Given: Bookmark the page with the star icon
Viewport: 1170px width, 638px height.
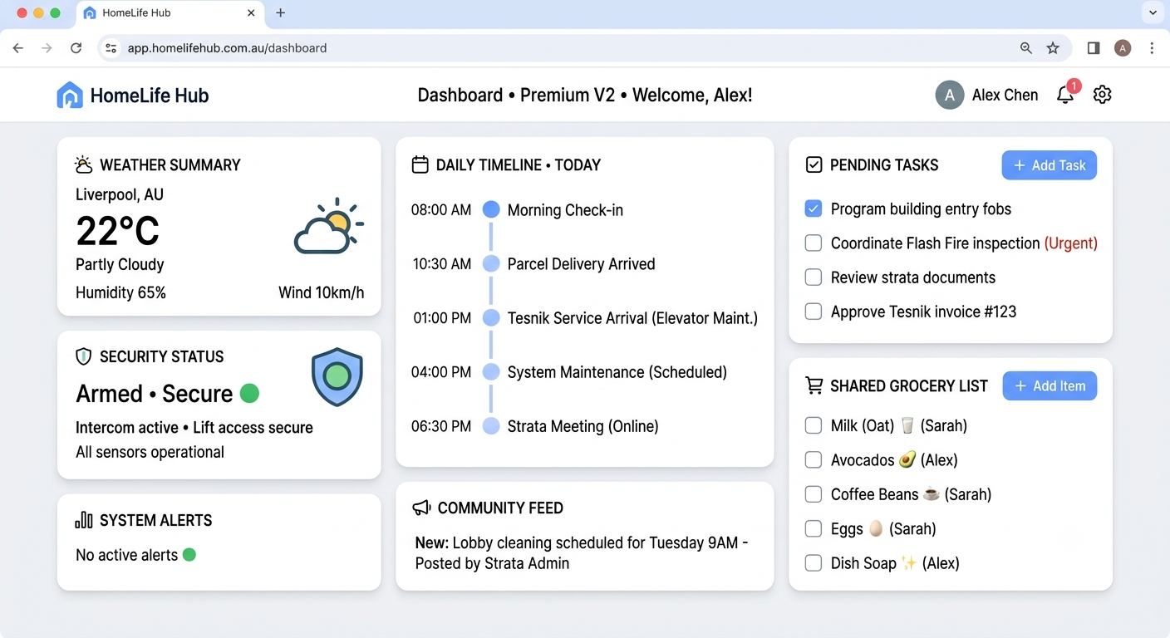Looking at the screenshot, I should (x=1053, y=48).
